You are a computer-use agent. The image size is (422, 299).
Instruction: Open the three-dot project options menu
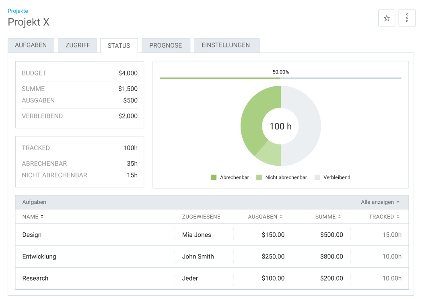[407, 18]
